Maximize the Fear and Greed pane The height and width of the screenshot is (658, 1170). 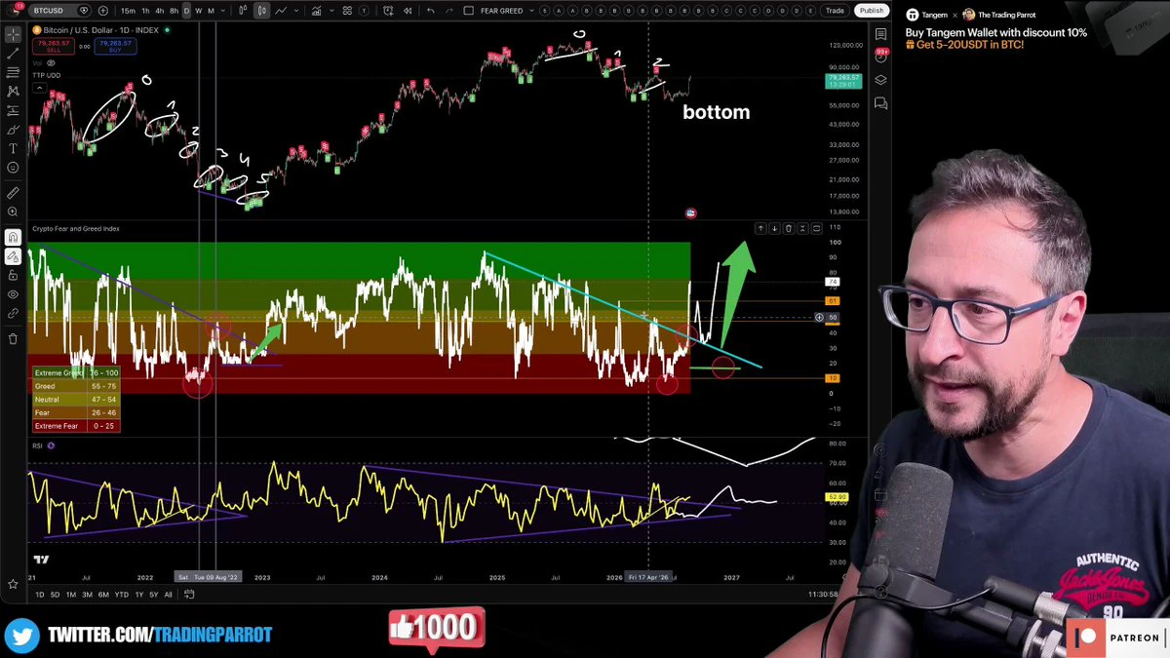tap(817, 228)
